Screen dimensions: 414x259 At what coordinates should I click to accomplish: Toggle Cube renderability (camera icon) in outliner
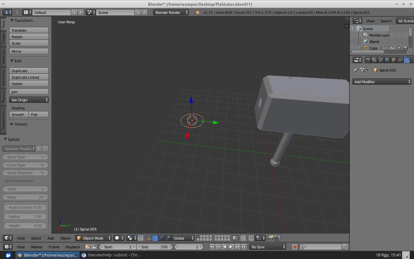coord(405,48)
